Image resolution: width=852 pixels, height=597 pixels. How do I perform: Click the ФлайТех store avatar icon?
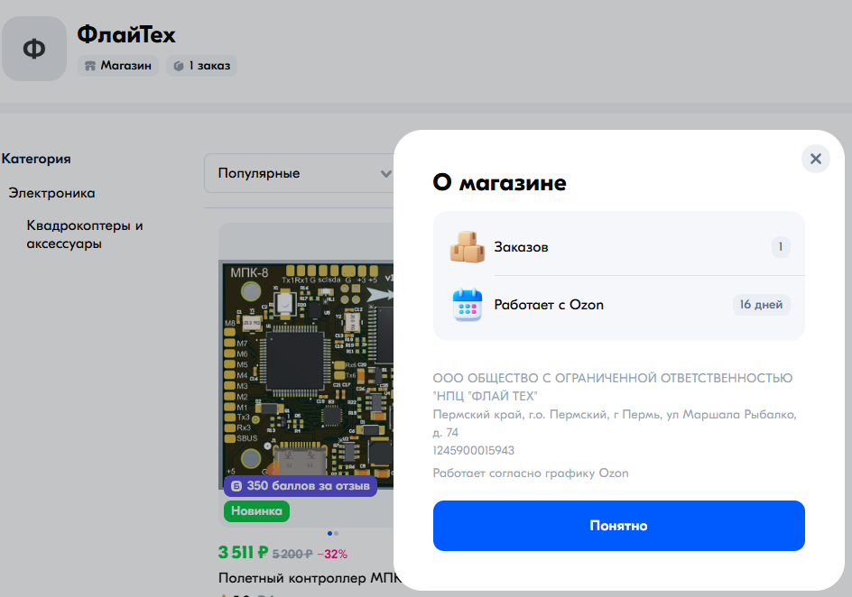[34, 49]
